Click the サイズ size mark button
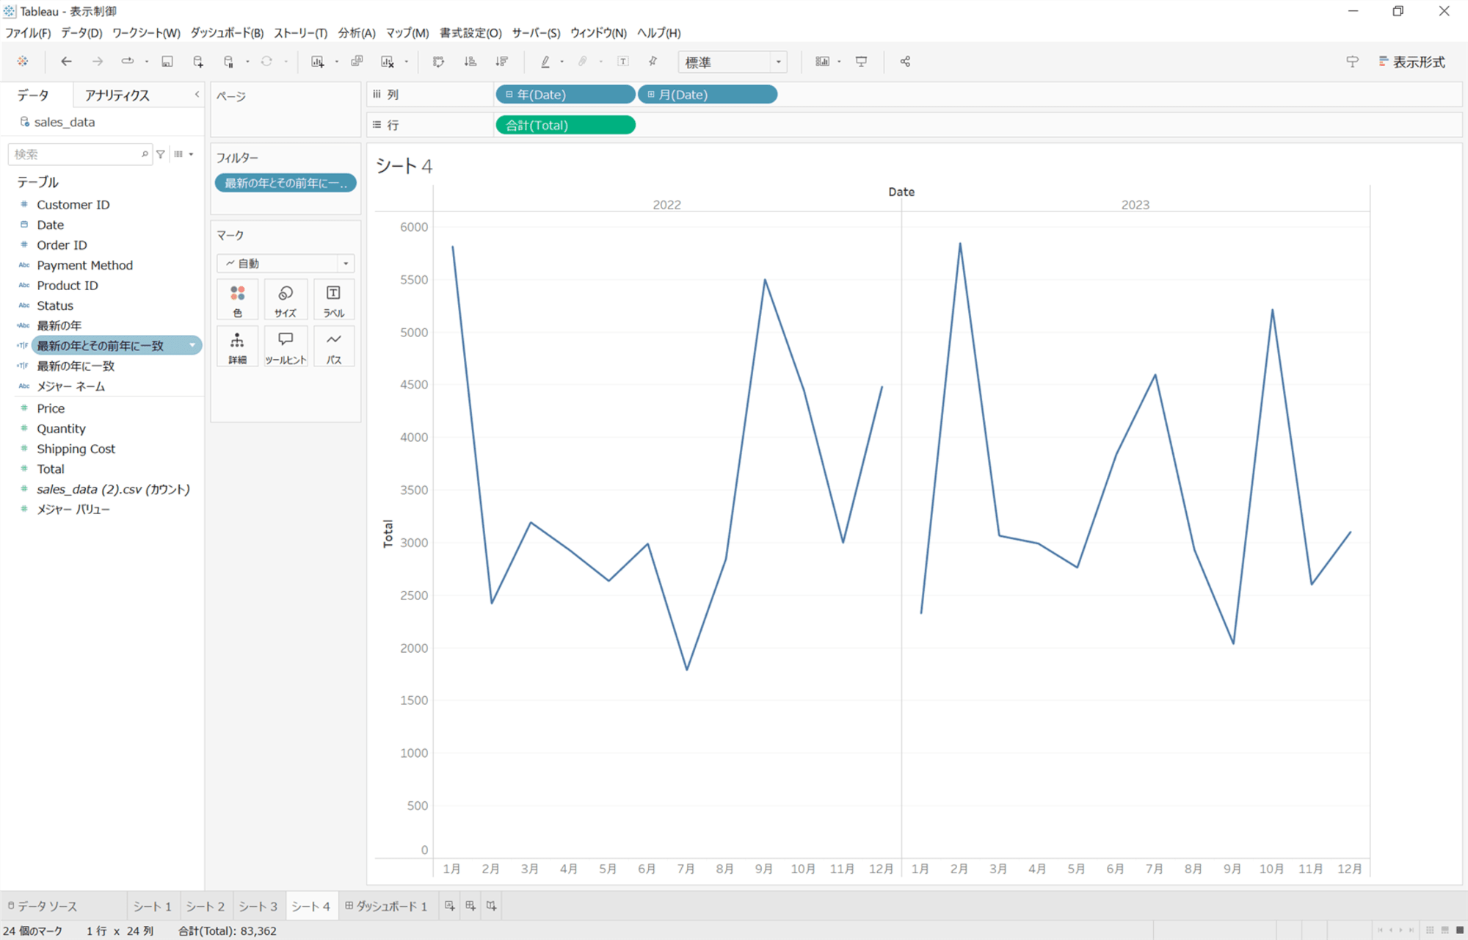1468x940 pixels. pos(286,300)
